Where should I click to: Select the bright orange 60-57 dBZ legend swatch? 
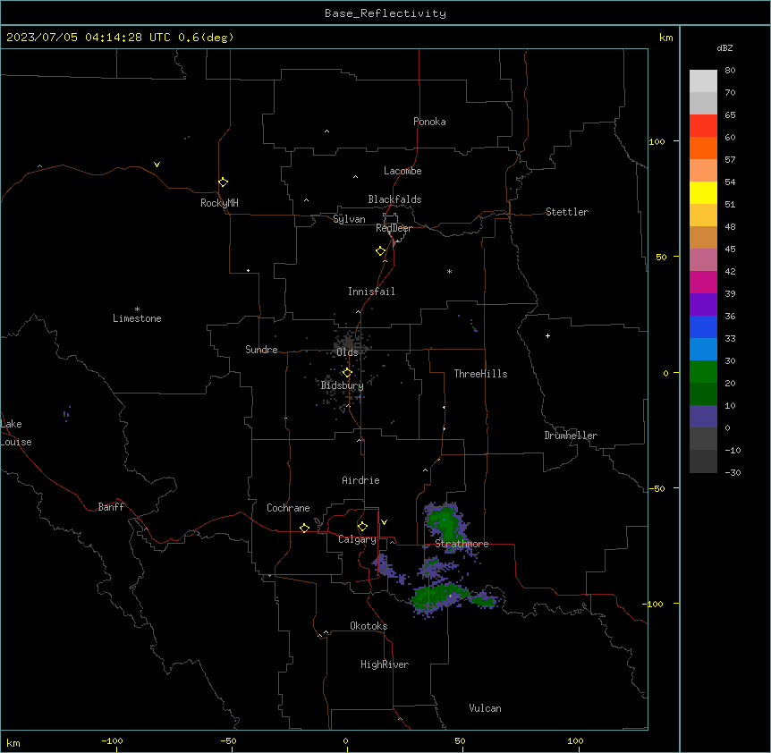pyautogui.click(x=703, y=148)
